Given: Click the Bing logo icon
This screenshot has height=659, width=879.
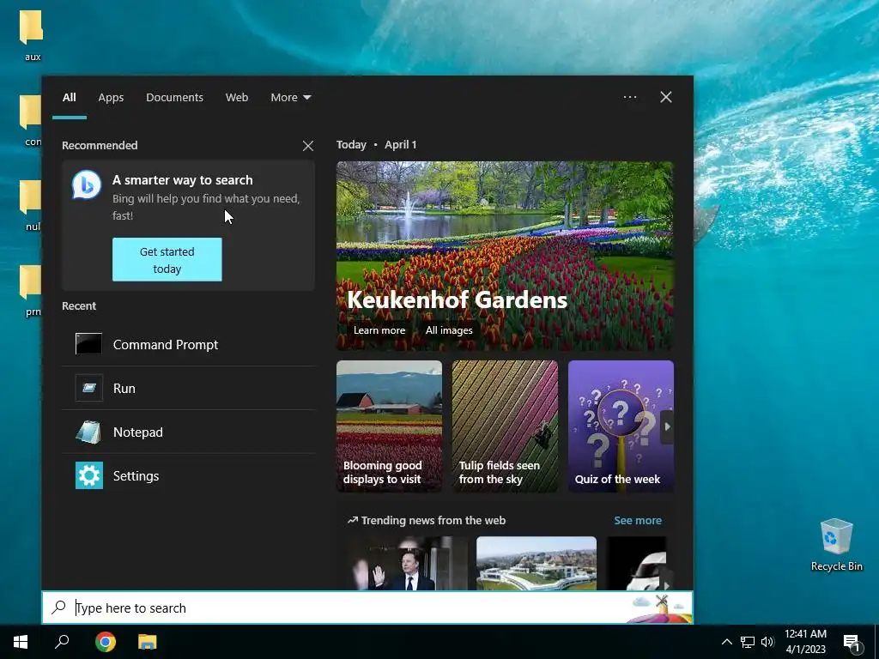Looking at the screenshot, I should click(x=87, y=185).
